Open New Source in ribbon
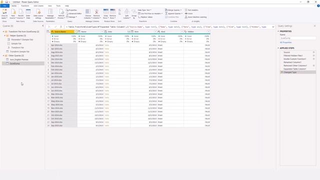Screen dimensions: 320x180 click(x=13, y=13)
